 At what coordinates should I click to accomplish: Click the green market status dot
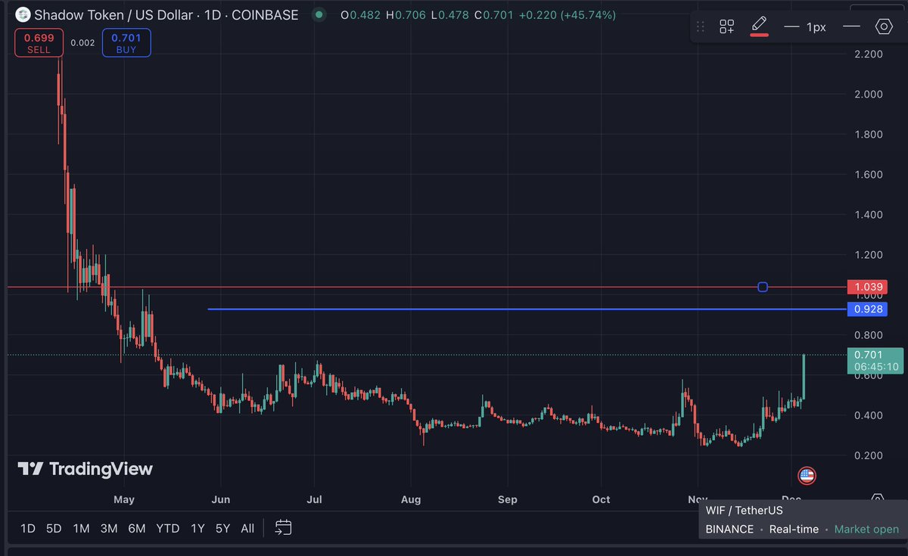click(320, 14)
